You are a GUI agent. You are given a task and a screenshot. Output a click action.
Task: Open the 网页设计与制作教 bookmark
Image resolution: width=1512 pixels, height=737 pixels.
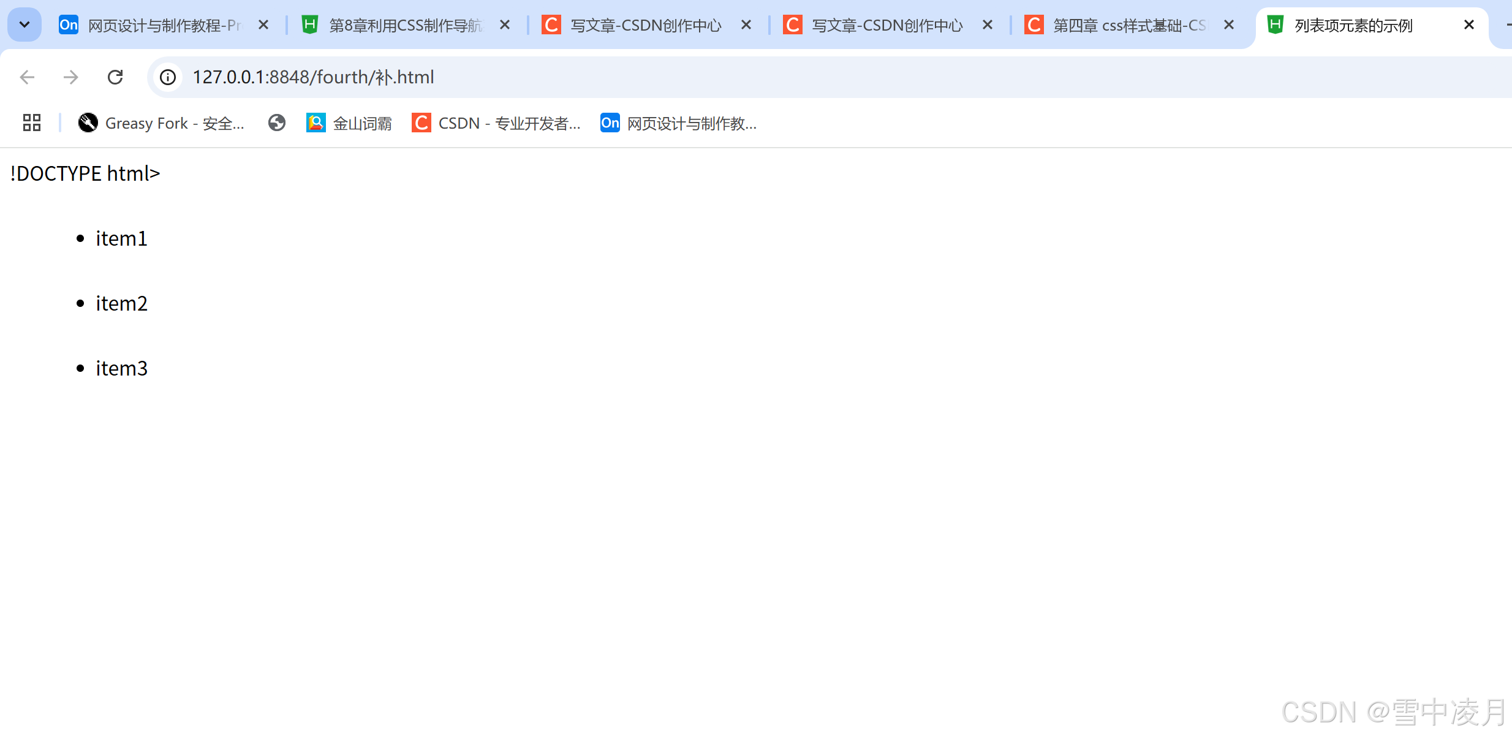click(679, 123)
